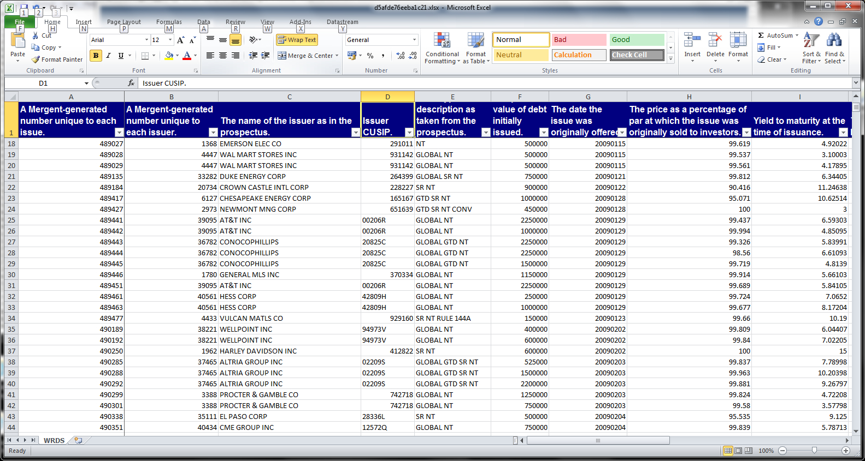
Task: Toggle Italic formatting
Action: click(108, 56)
